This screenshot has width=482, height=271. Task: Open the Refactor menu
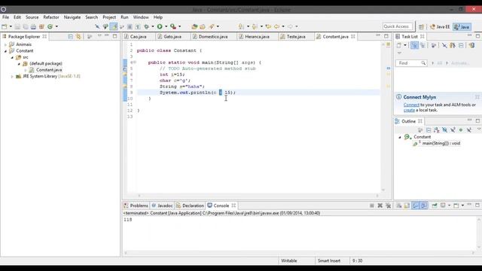[51, 17]
